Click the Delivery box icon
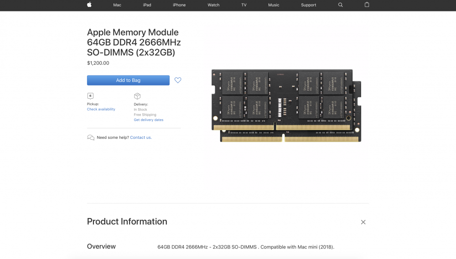 tap(137, 96)
